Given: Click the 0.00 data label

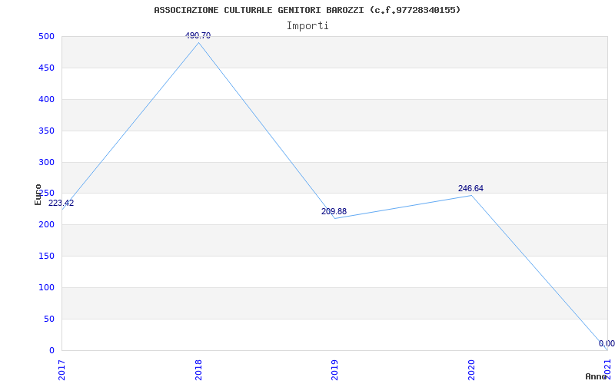Looking at the screenshot, I should click(607, 343).
